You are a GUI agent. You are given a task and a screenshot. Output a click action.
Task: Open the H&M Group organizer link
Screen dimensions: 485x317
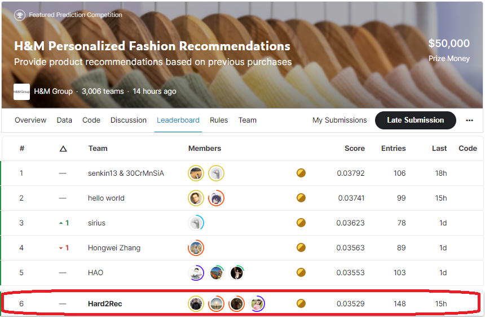click(x=53, y=92)
